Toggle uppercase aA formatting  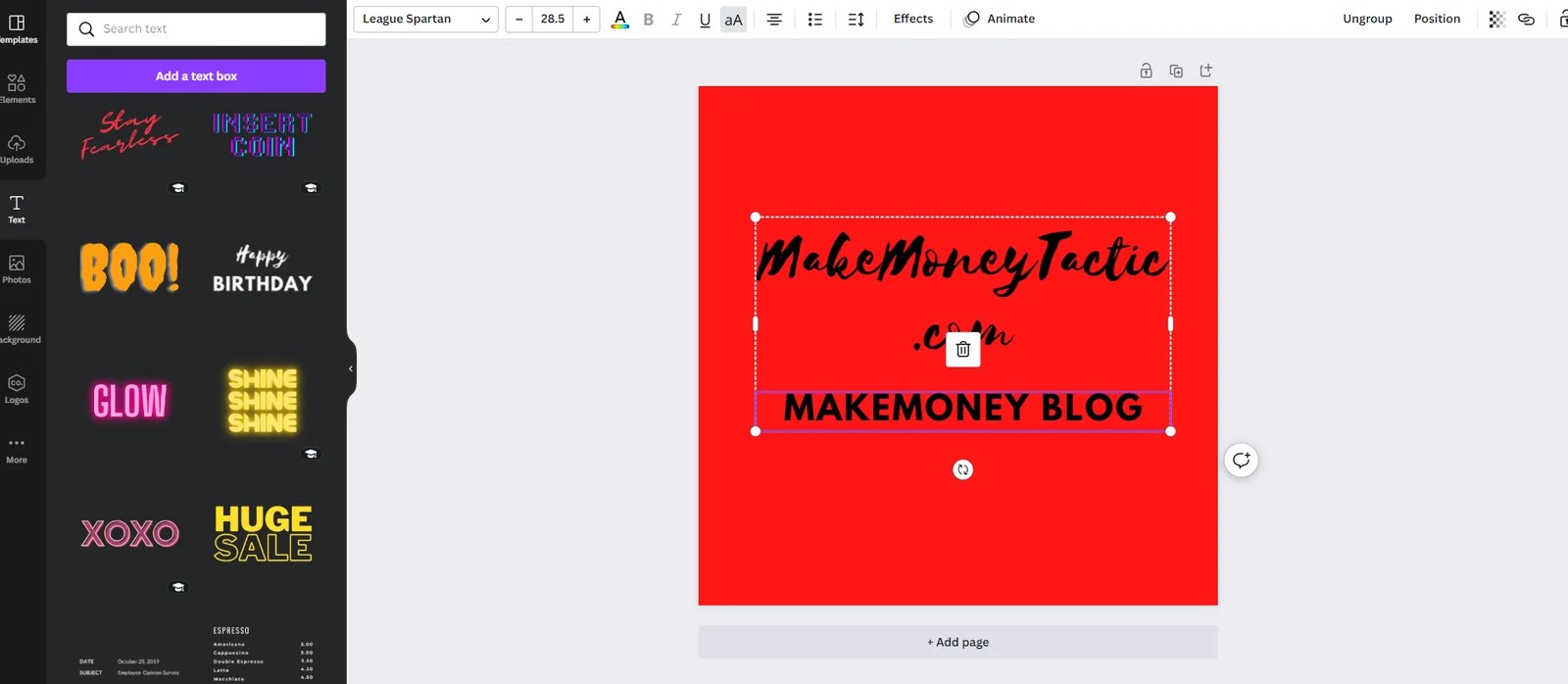(x=733, y=19)
